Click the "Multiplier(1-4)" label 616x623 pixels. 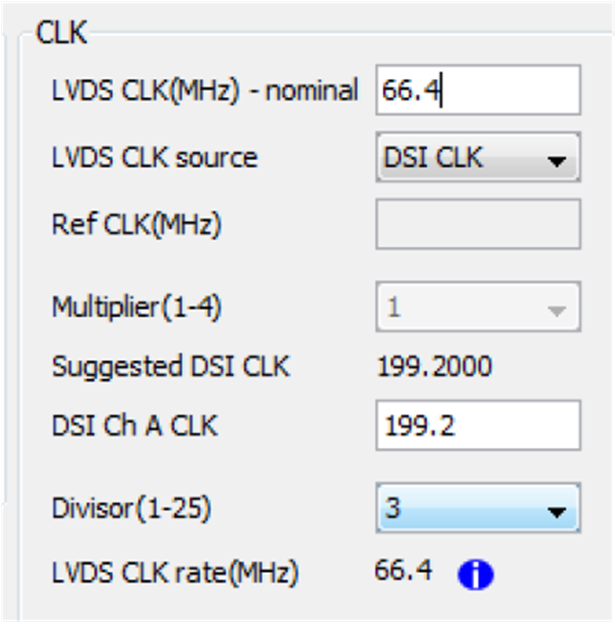[x=136, y=308]
